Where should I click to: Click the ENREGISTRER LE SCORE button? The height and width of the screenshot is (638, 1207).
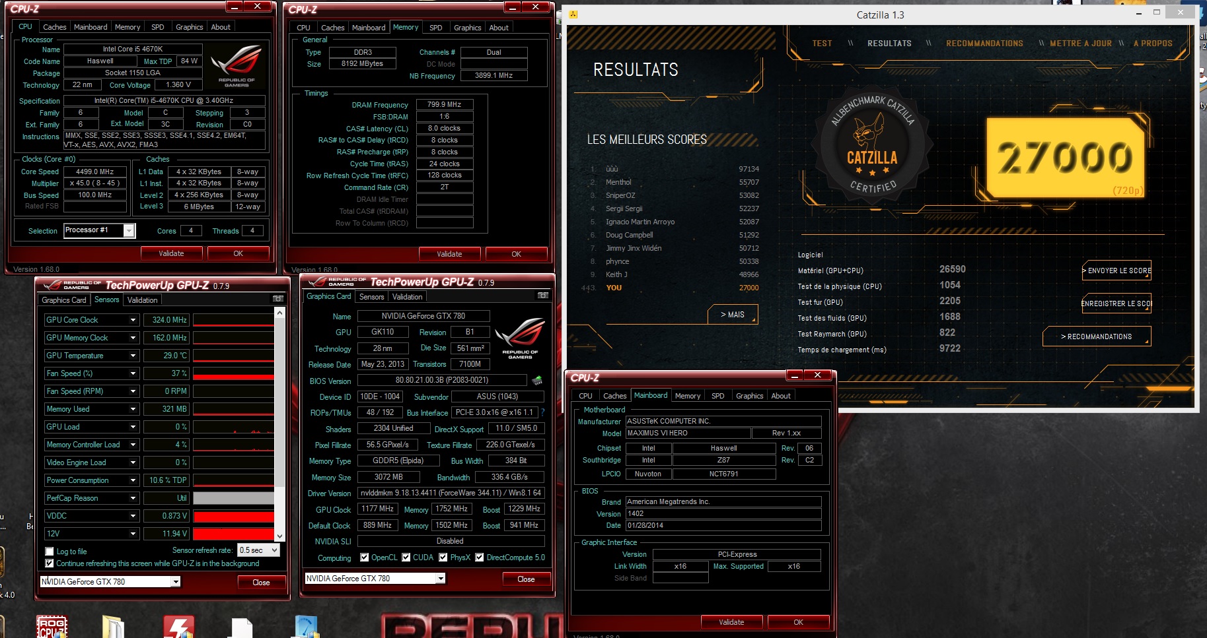click(x=1116, y=303)
